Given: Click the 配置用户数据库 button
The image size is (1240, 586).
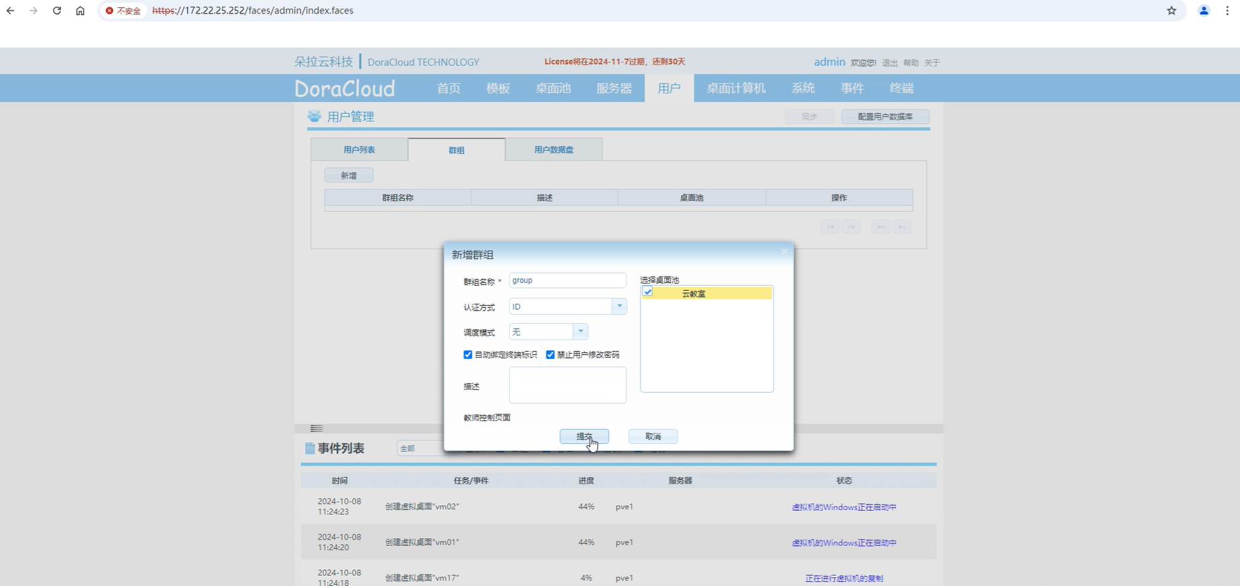Looking at the screenshot, I should (885, 117).
